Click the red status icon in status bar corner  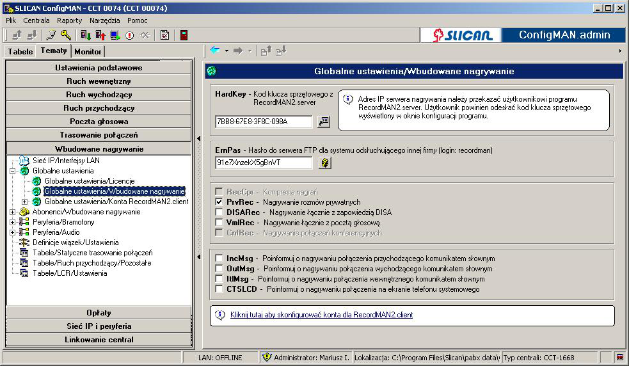coord(620,357)
